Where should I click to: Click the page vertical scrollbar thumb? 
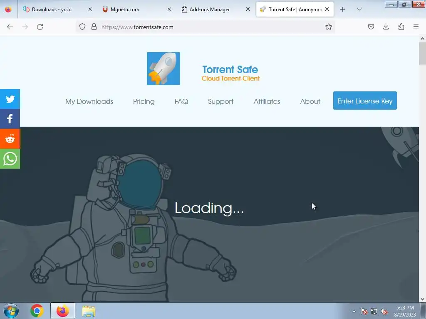point(423,54)
